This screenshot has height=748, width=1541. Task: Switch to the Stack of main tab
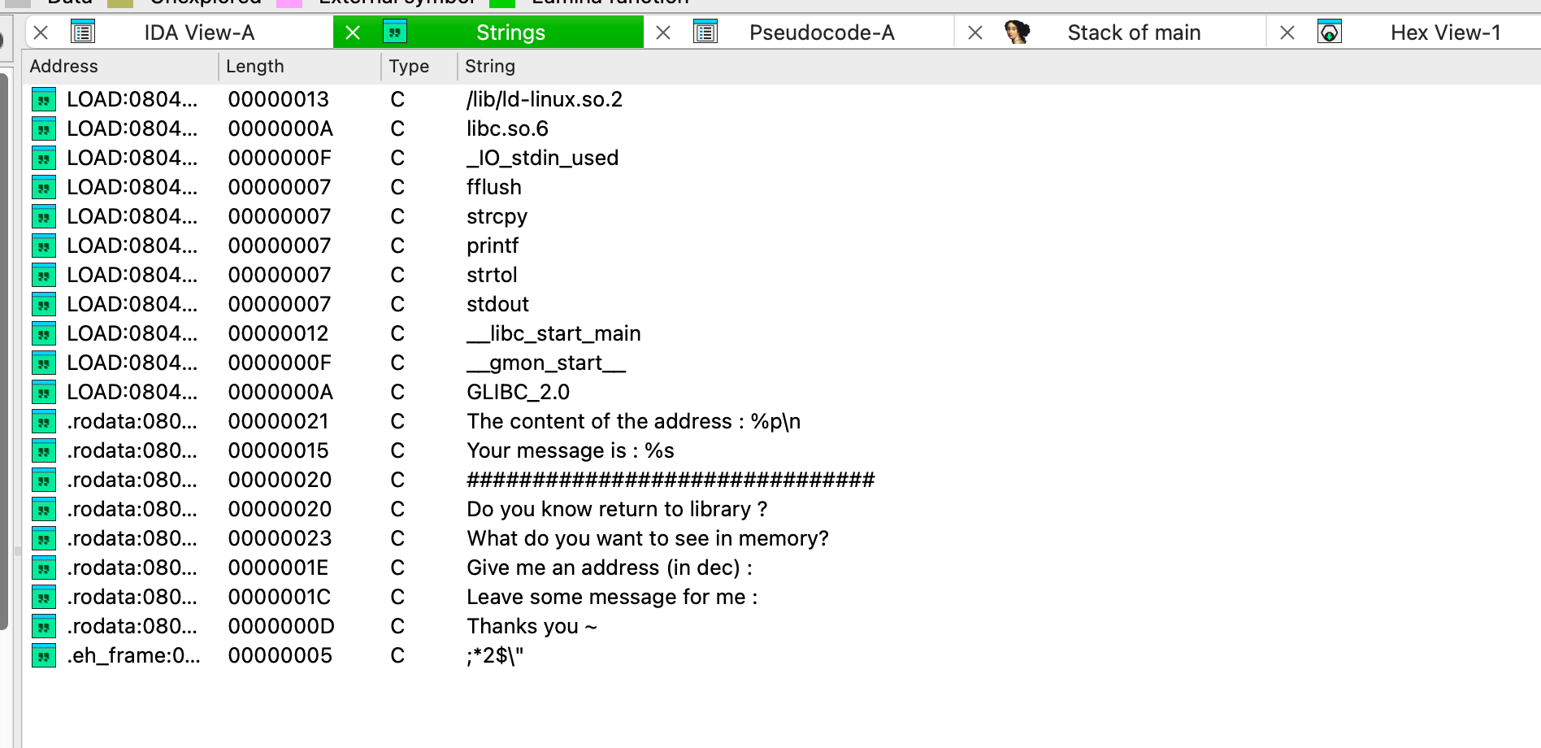point(1133,33)
